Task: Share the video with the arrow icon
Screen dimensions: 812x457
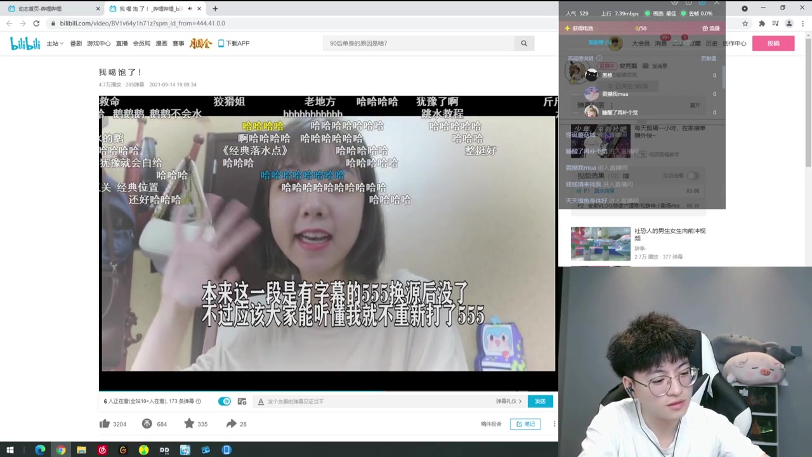Action: click(231, 423)
